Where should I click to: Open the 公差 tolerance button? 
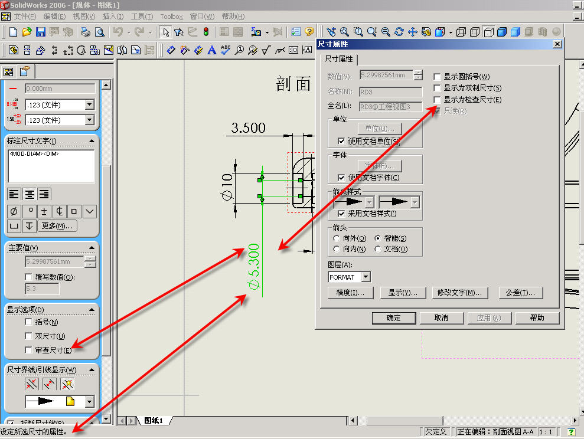(x=520, y=293)
